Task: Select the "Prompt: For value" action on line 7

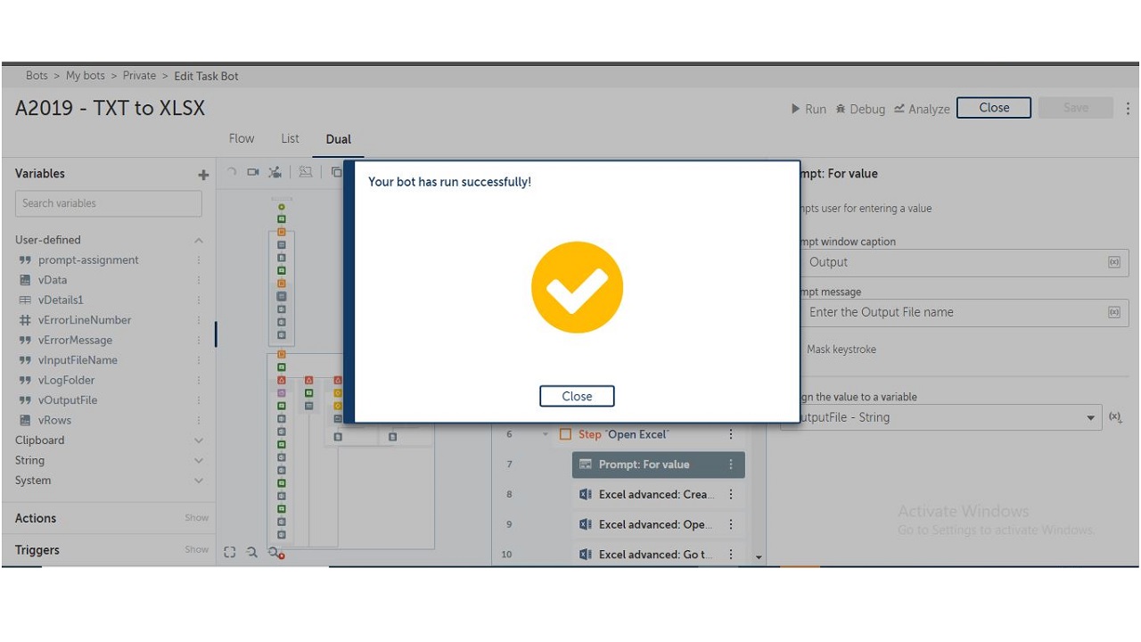Action: tap(658, 465)
